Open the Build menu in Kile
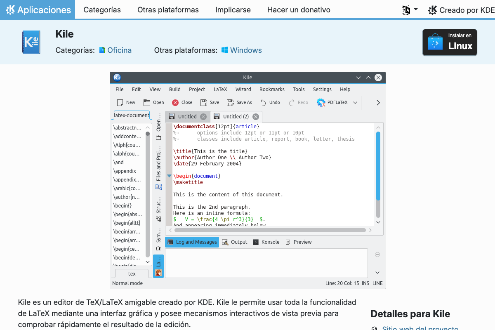 pos(175,89)
